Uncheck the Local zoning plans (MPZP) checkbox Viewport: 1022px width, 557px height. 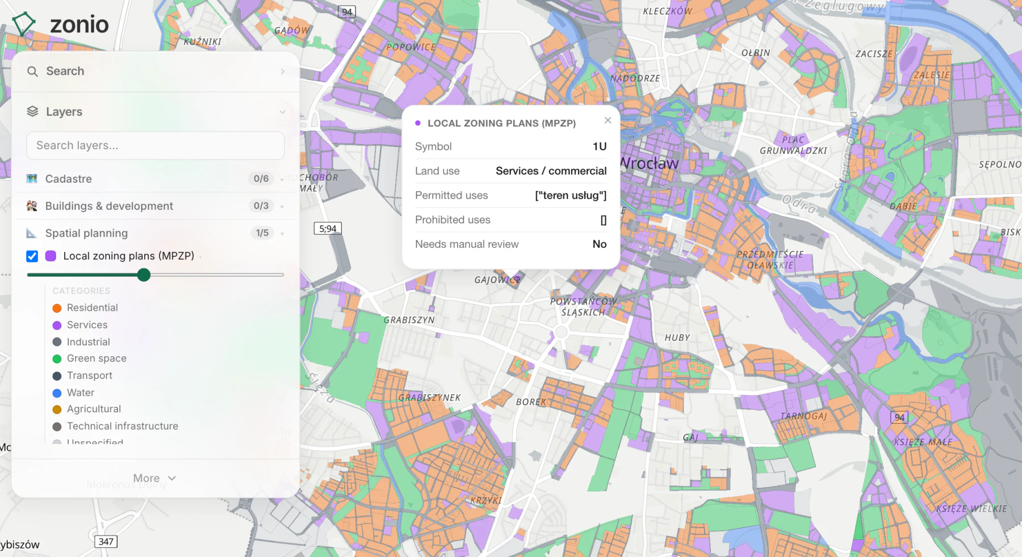pos(32,256)
